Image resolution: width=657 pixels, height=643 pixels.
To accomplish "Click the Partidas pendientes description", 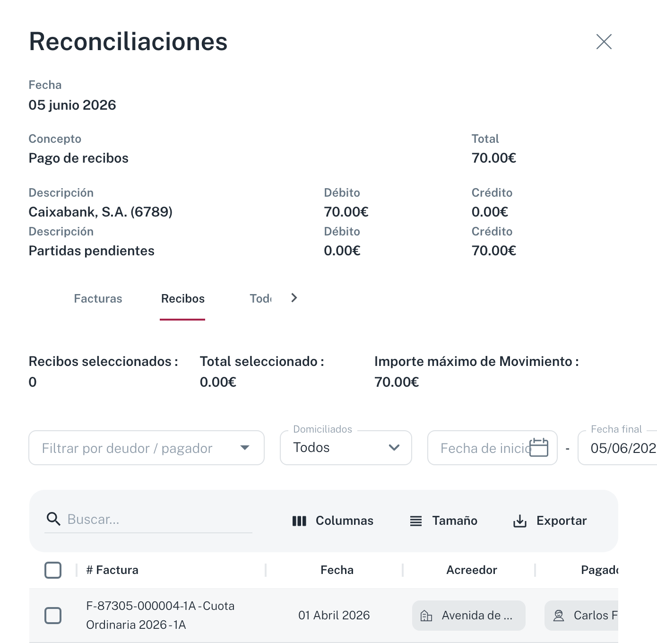I will [x=92, y=251].
